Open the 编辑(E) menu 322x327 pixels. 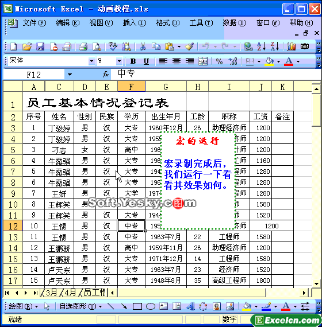pos(68,23)
